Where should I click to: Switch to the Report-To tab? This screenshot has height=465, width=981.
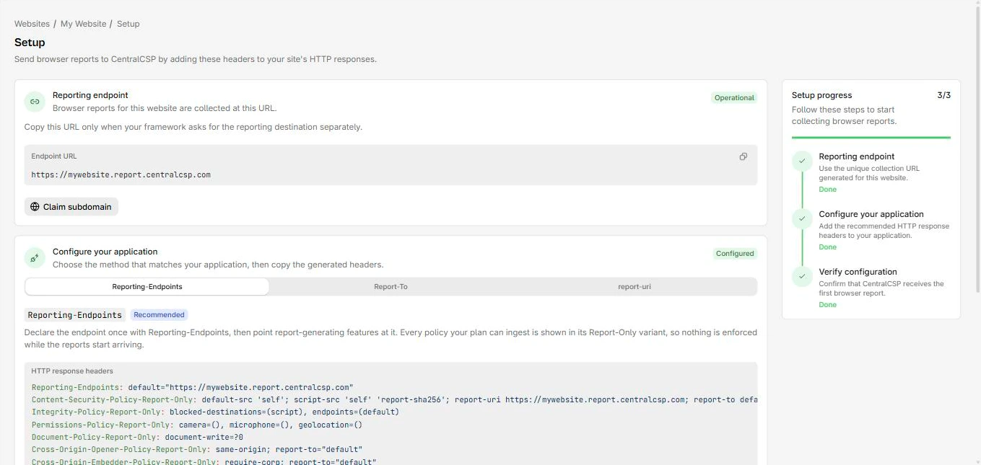point(391,287)
